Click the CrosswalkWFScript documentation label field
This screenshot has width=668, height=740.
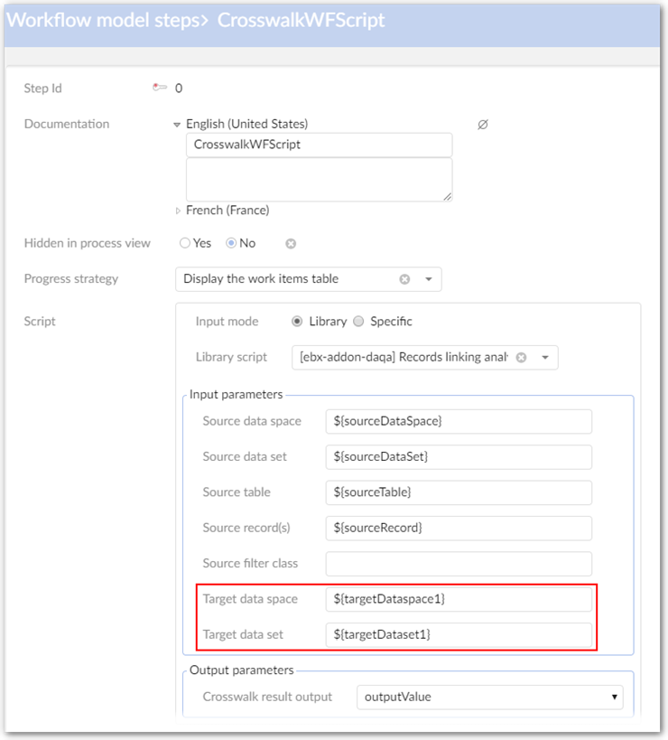pyautogui.click(x=319, y=145)
